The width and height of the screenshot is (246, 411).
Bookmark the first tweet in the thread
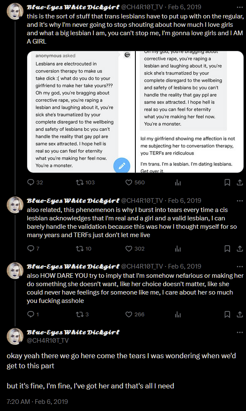click(x=227, y=182)
